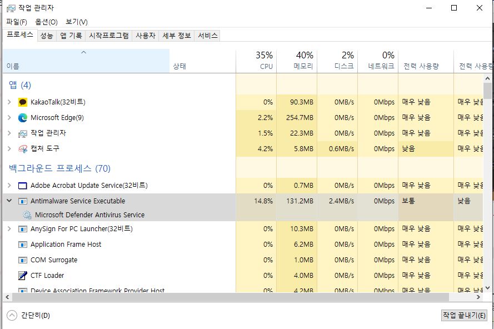494x329 pixels.
Task: Select the 프로세스 tab
Action: tap(20, 34)
